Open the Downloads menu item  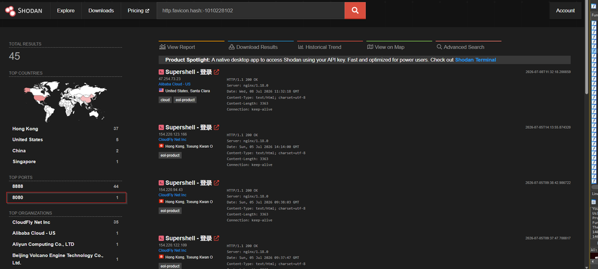coord(101,11)
